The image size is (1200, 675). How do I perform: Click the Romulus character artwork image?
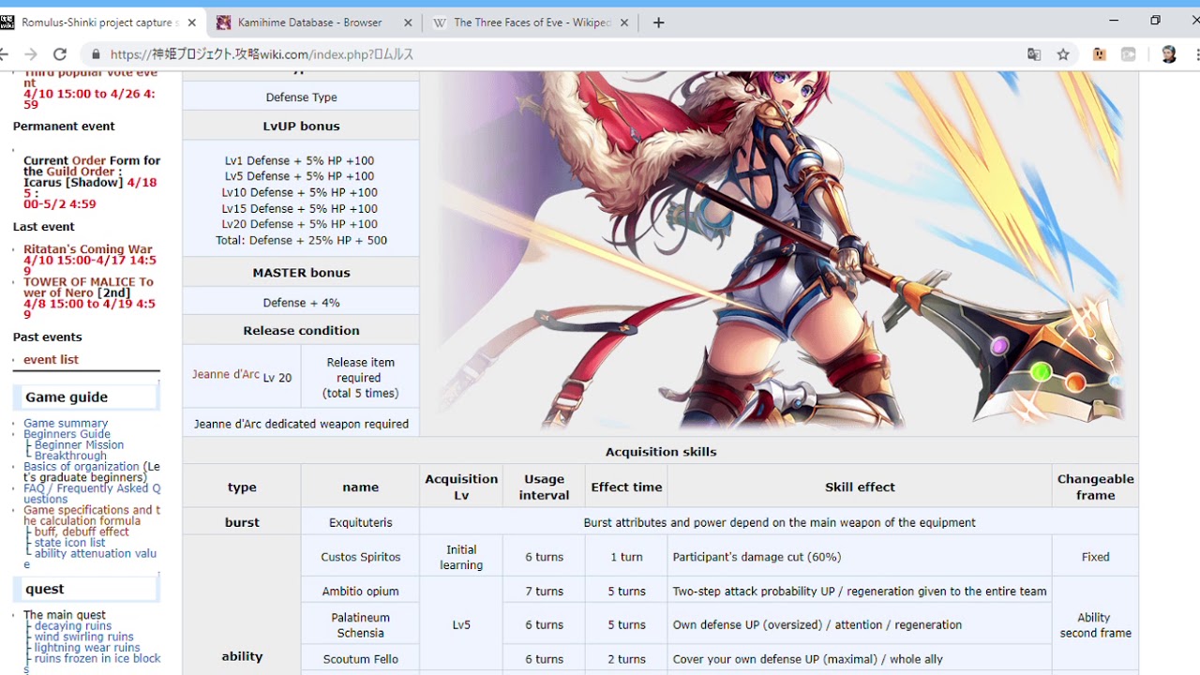point(778,251)
